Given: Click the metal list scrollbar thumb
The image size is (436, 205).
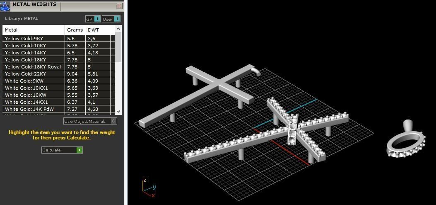Looking at the screenshot, I should 118,47.
